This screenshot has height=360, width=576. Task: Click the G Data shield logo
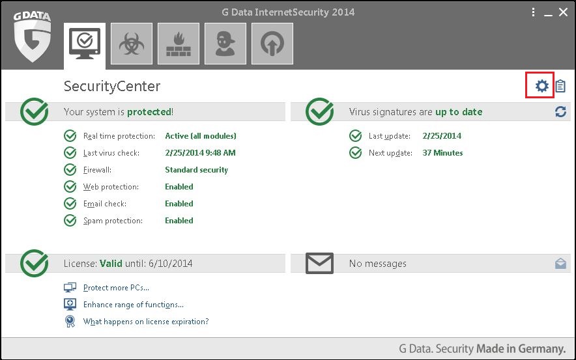[x=33, y=36]
